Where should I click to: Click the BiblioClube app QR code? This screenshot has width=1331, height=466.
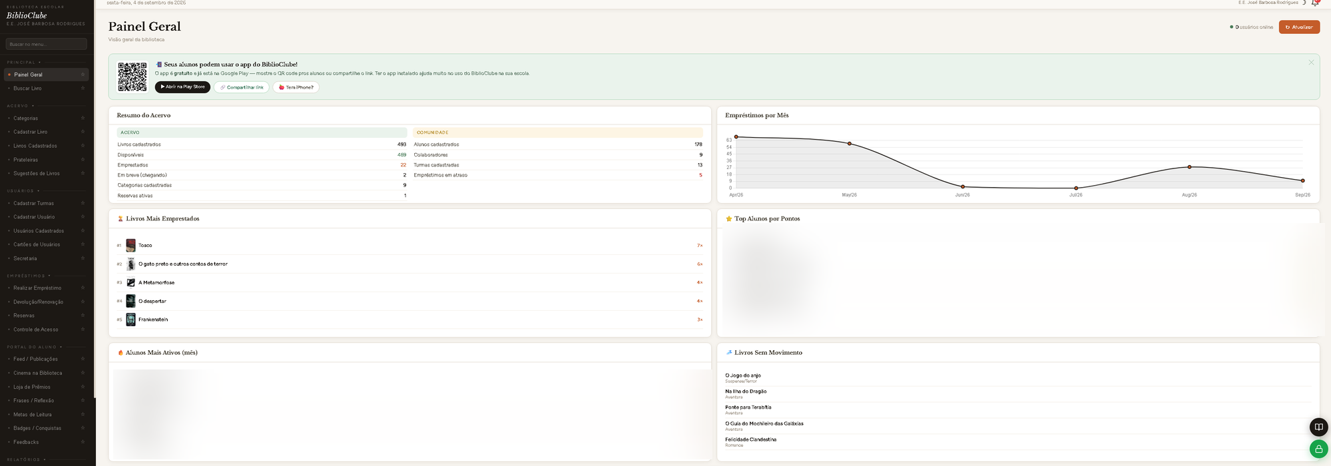[133, 77]
